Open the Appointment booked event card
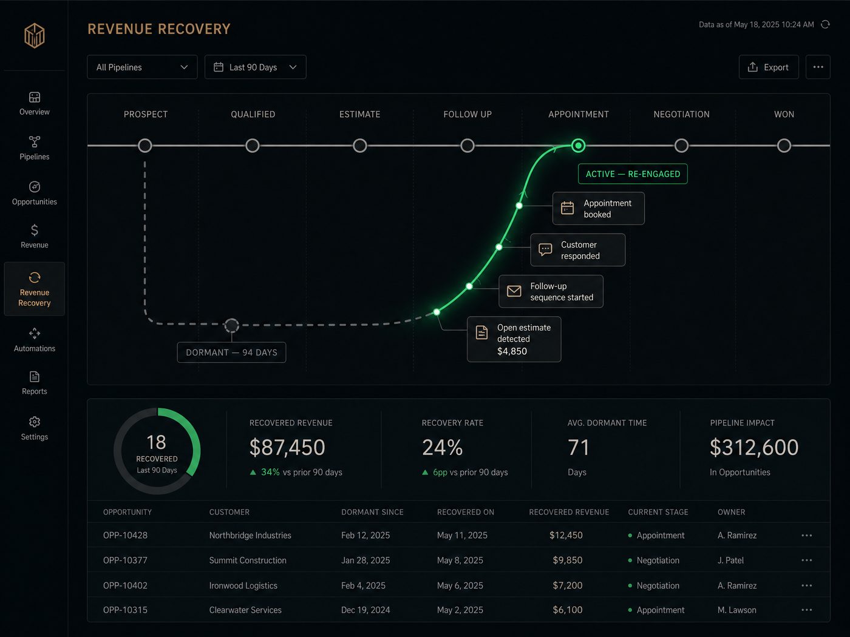Screen dimensions: 850x637 [599, 209]
